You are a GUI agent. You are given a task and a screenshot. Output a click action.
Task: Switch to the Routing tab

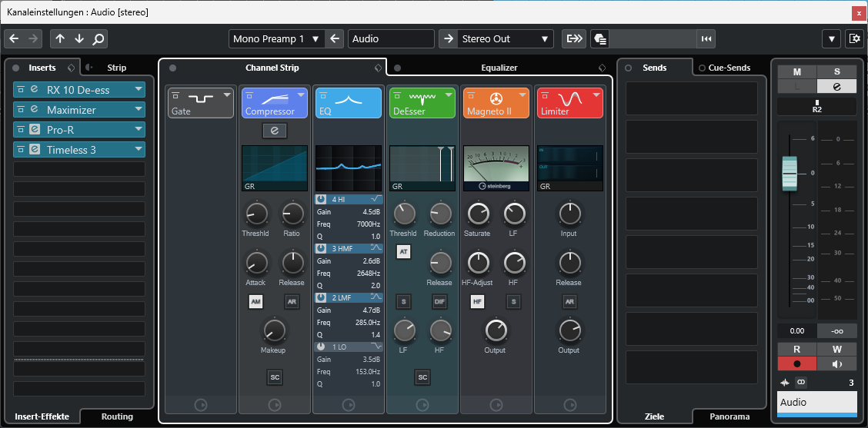[x=117, y=416]
